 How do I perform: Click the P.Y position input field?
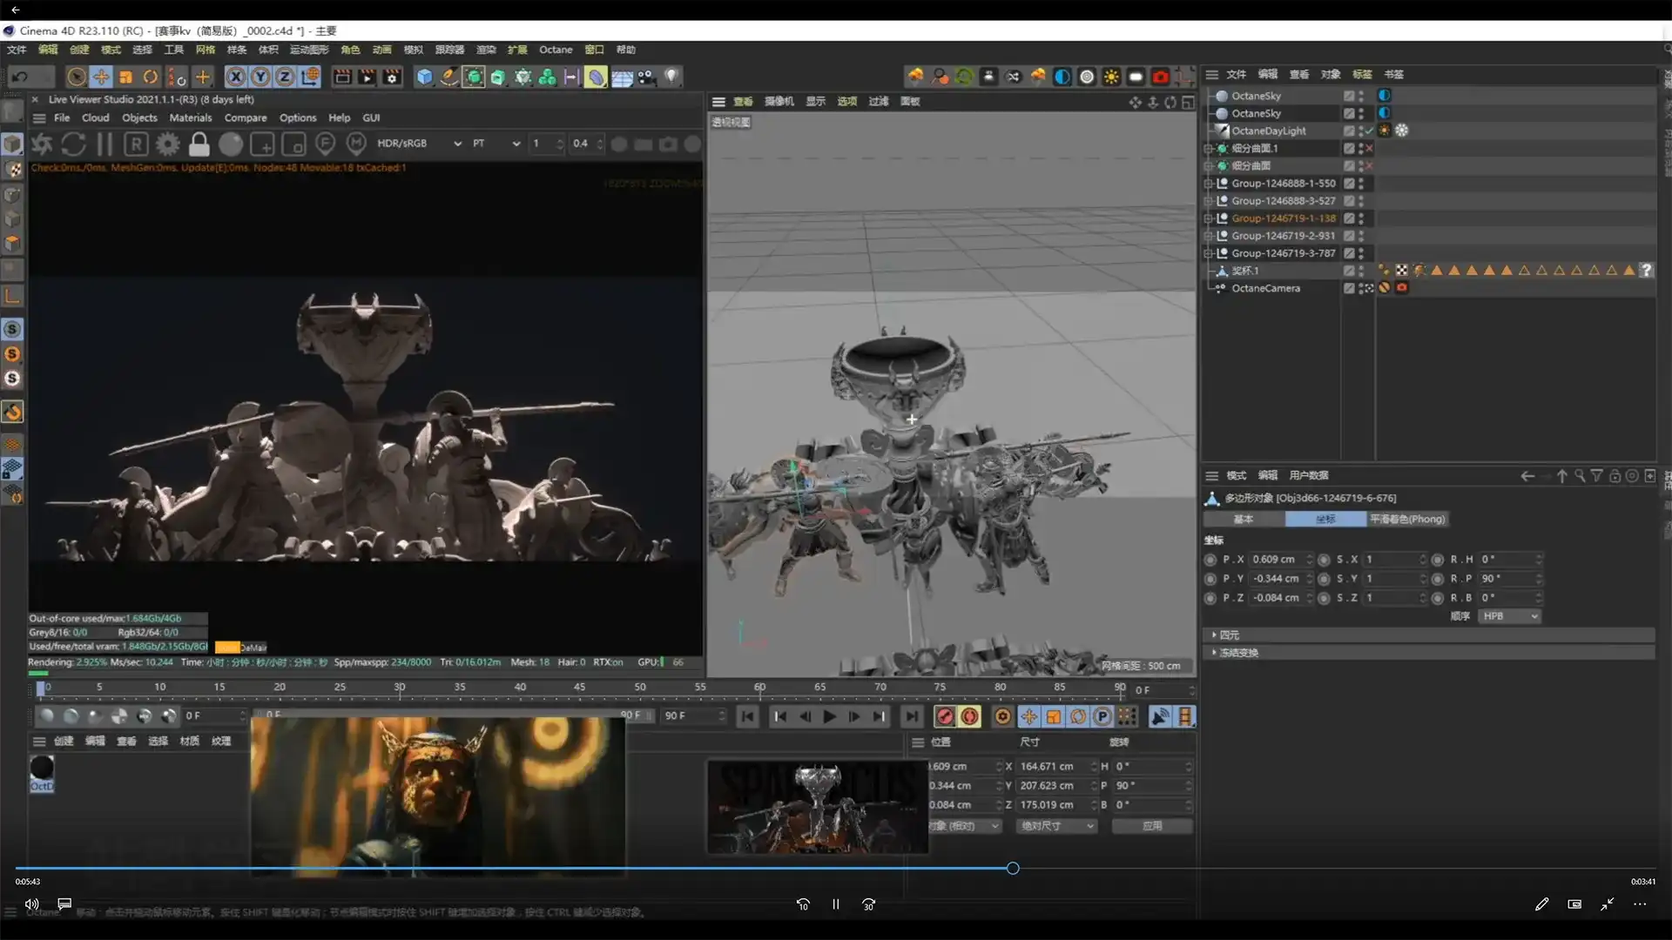click(x=1277, y=579)
